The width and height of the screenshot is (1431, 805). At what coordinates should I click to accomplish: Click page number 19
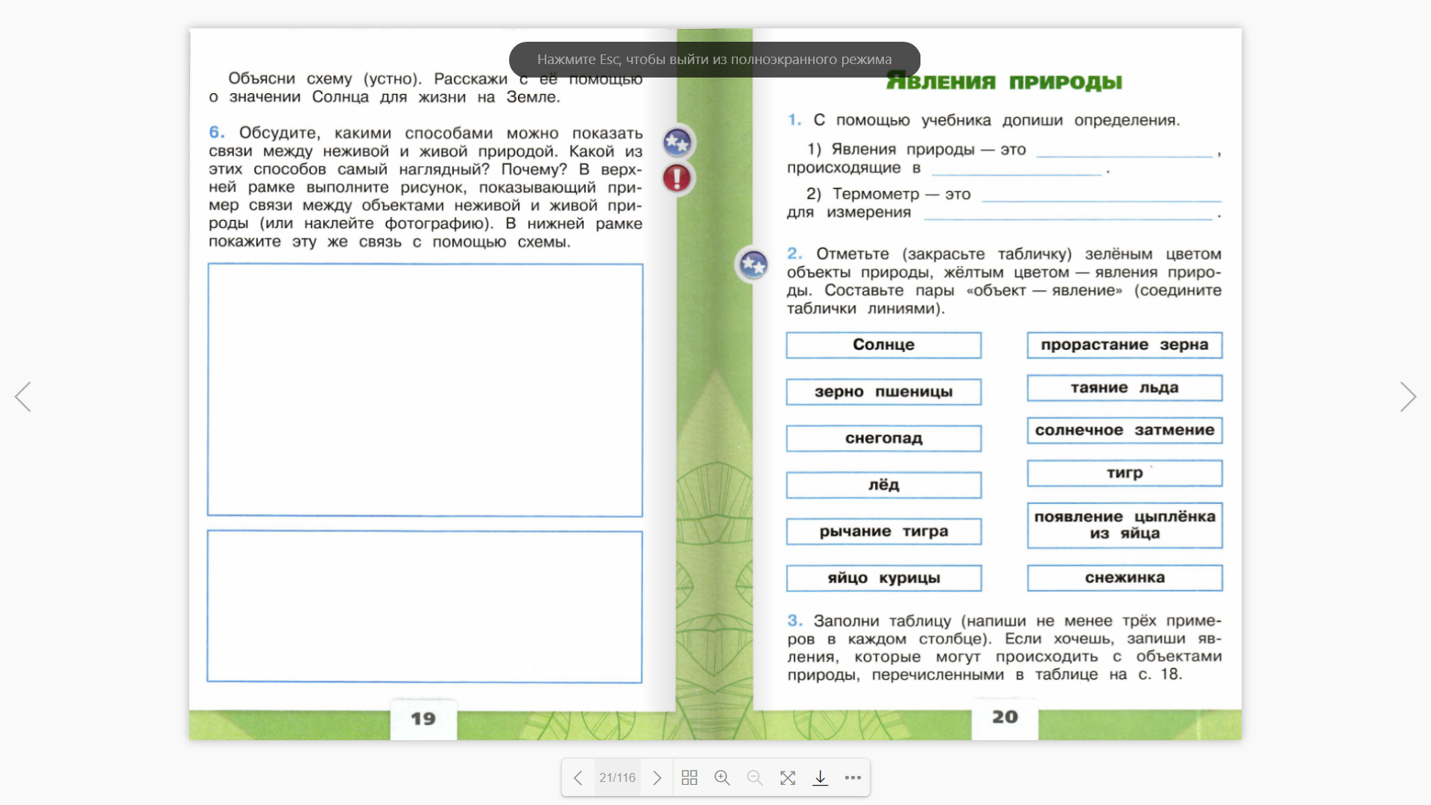click(423, 719)
